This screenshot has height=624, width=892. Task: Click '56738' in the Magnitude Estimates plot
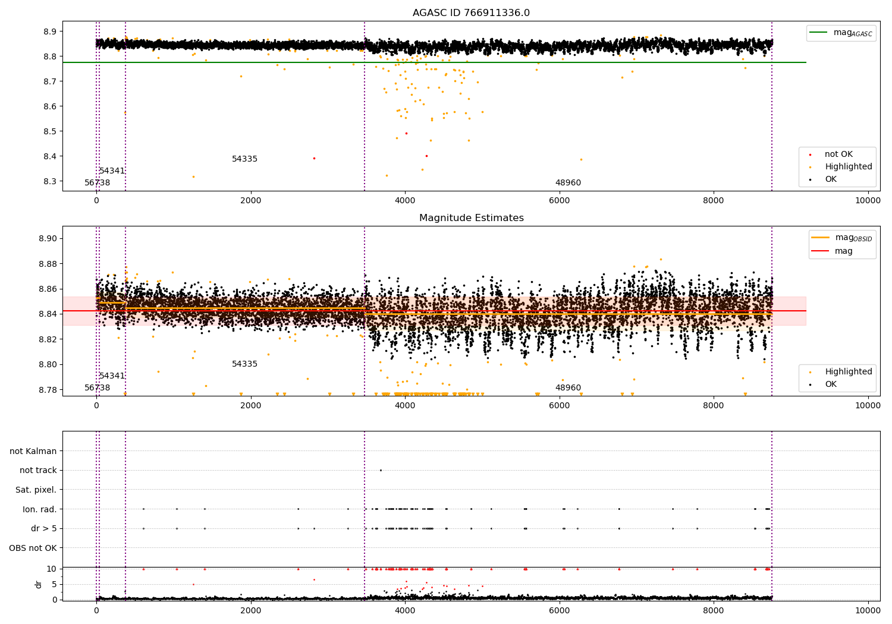tap(97, 388)
